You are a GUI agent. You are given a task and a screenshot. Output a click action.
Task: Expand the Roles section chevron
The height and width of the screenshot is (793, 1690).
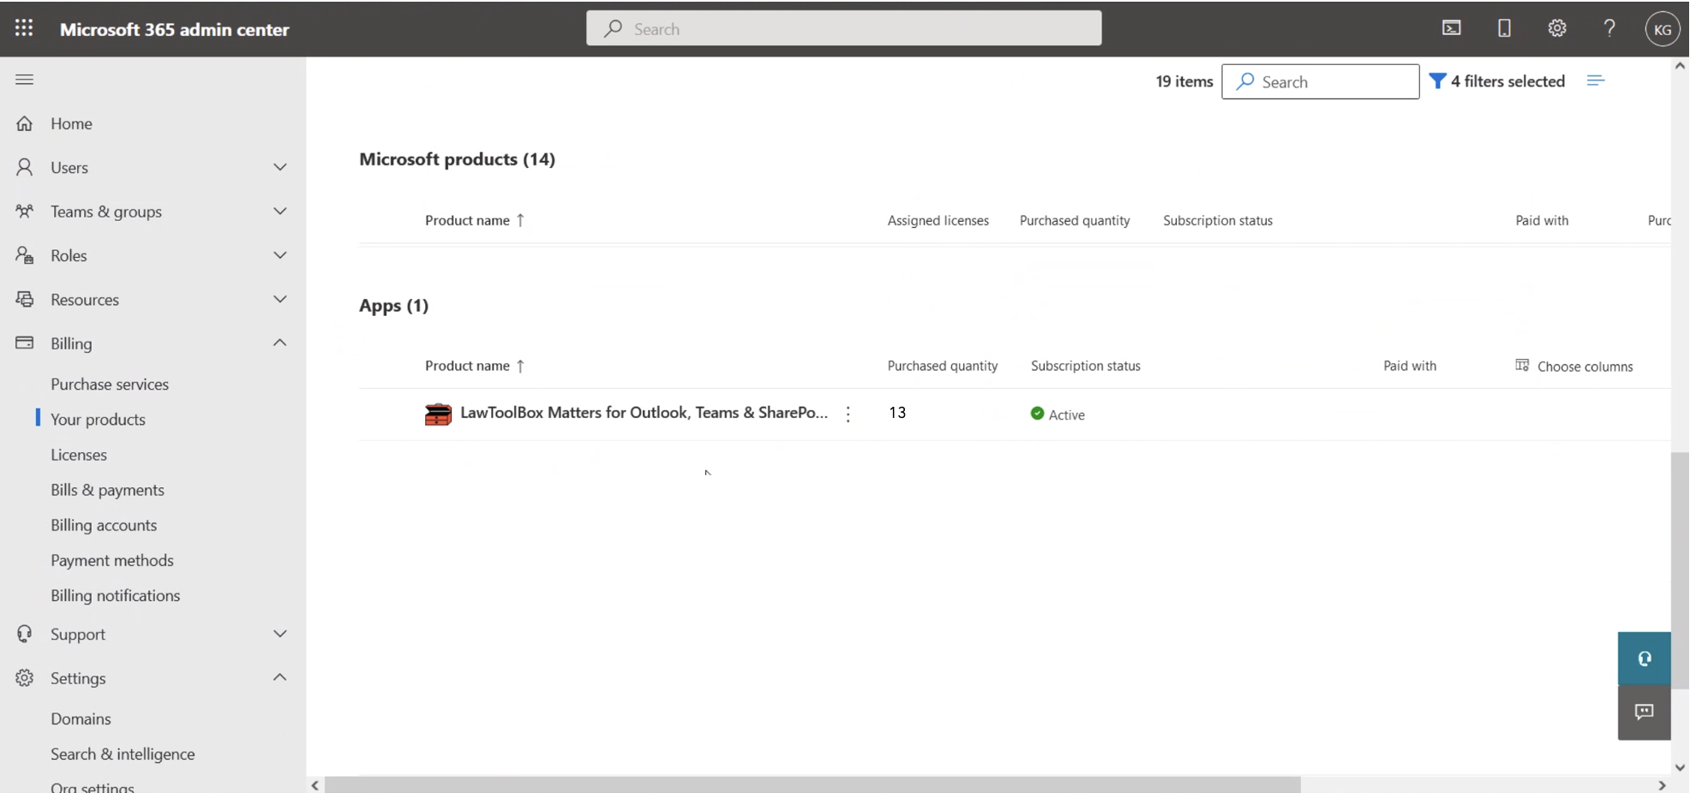point(279,255)
